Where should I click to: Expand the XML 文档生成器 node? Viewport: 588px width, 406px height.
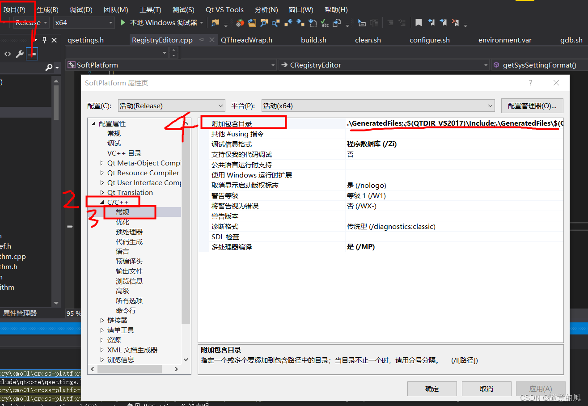[x=102, y=350]
